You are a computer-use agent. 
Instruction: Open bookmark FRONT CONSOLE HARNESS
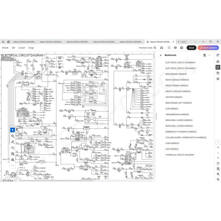[178, 91]
